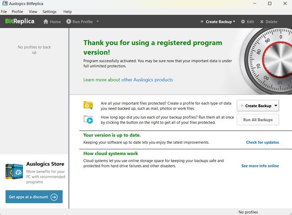Screen dimensions: 292x215
Task: Click the blue folder run-backups icon
Action: [88, 119]
